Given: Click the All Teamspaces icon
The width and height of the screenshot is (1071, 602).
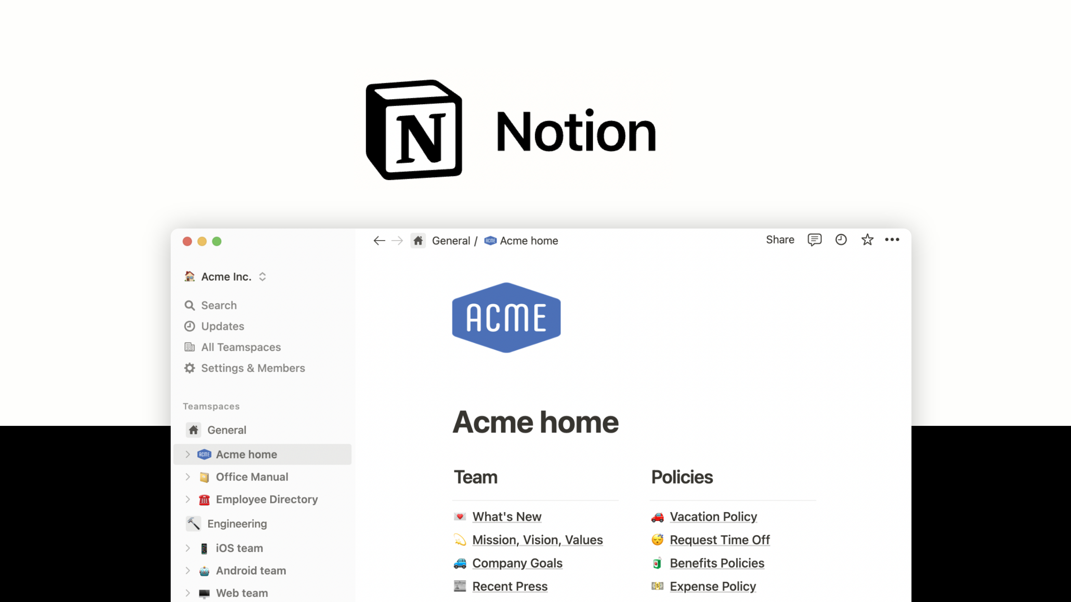Looking at the screenshot, I should [190, 347].
